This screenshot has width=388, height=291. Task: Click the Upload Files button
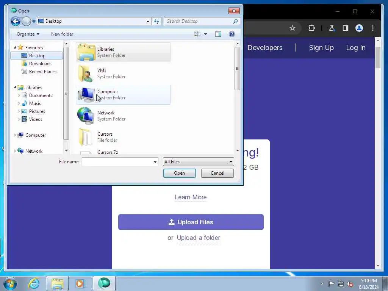pyautogui.click(x=191, y=222)
